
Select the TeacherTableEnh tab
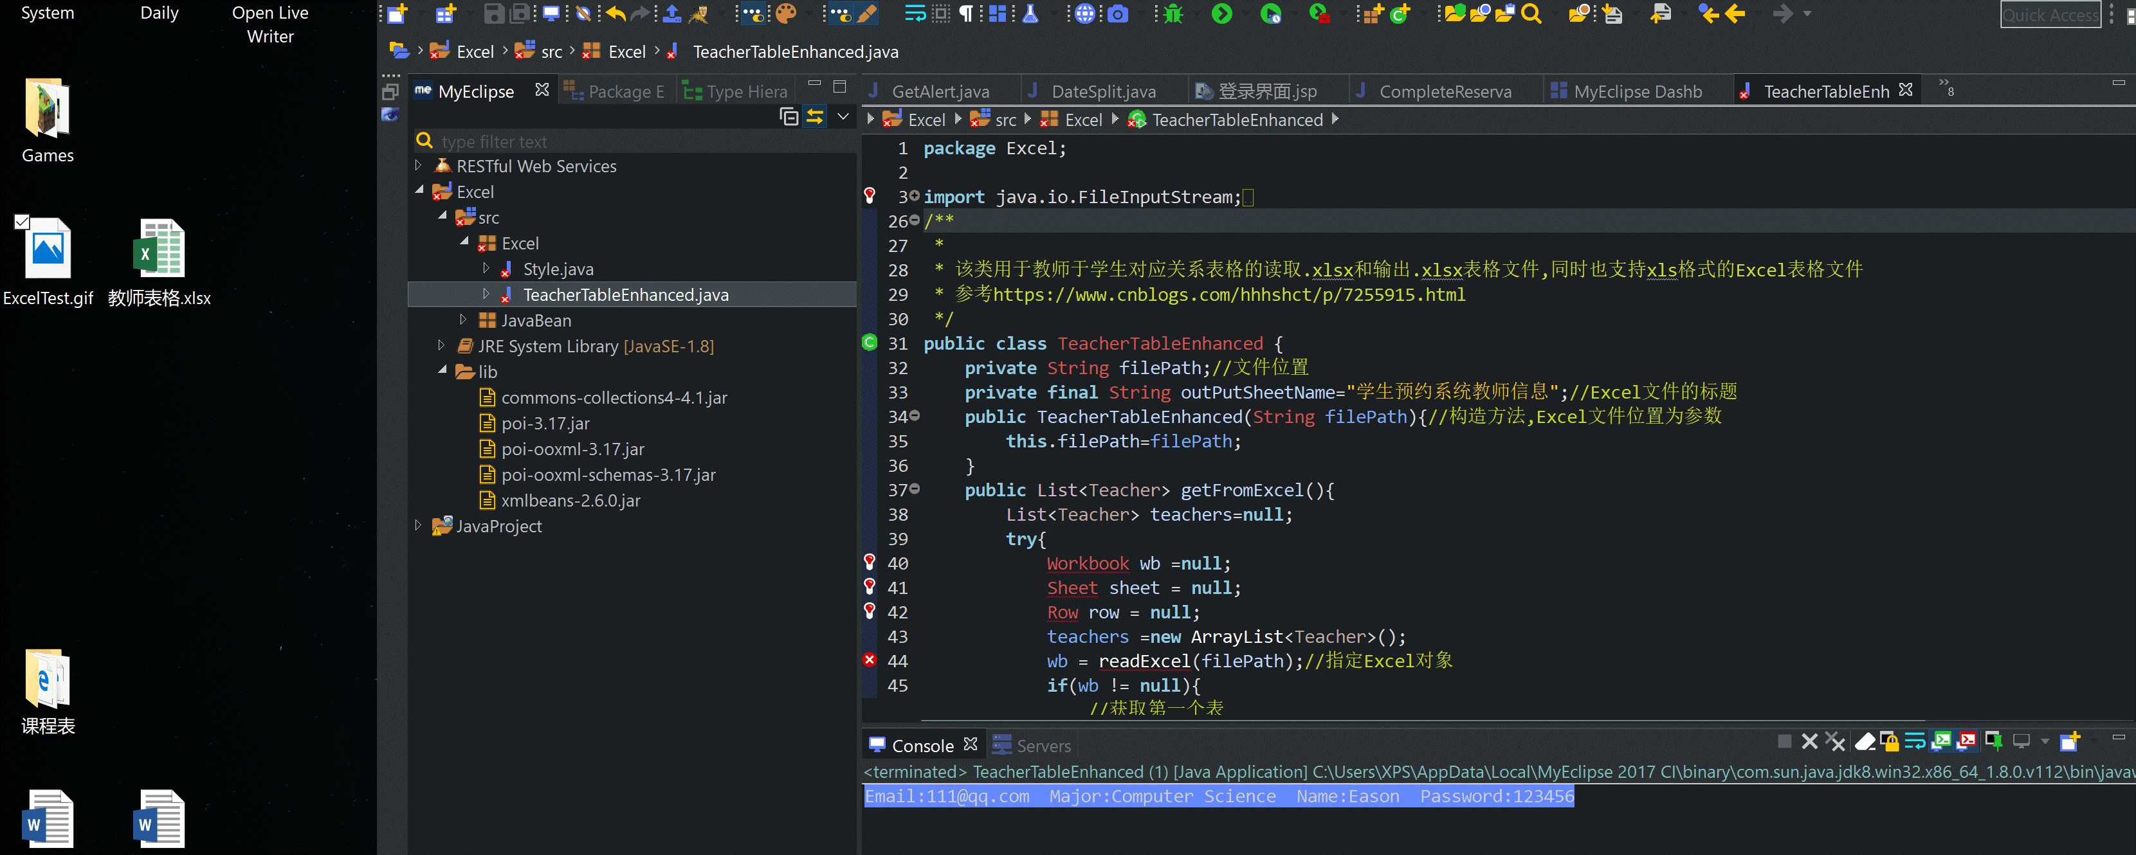[1825, 90]
